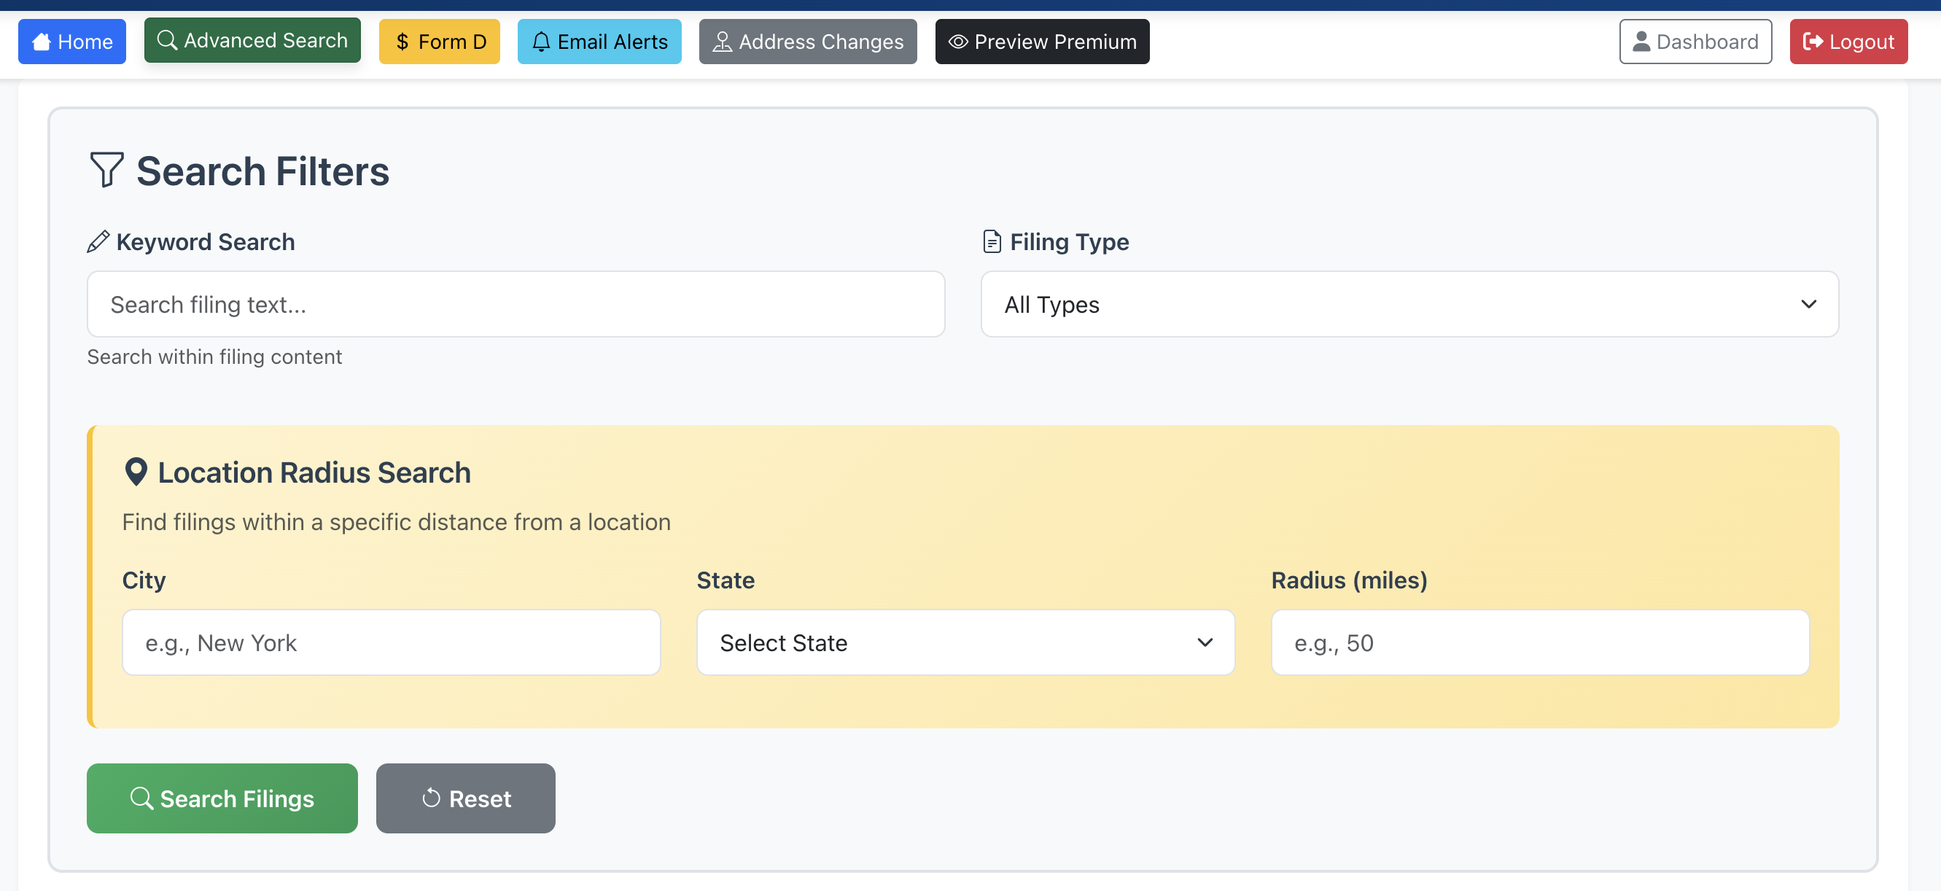Select the magnifying glass on Advanced Search

pyautogui.click(x=167, y=40)
